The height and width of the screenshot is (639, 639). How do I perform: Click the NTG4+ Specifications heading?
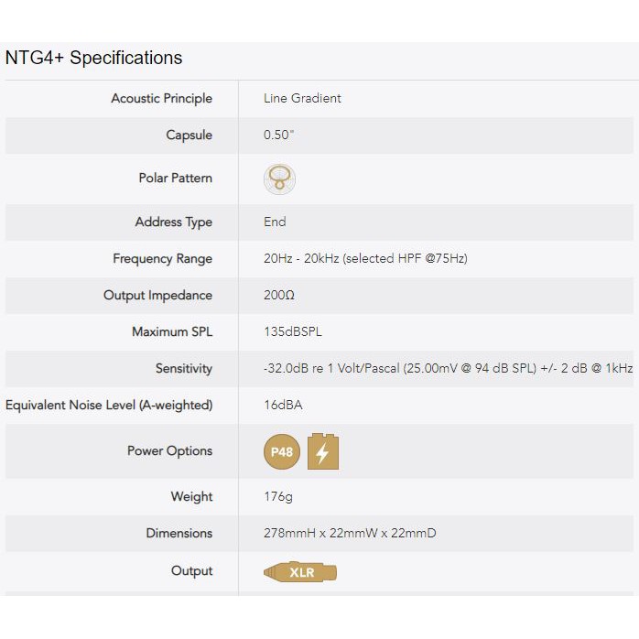coord(93,58)
